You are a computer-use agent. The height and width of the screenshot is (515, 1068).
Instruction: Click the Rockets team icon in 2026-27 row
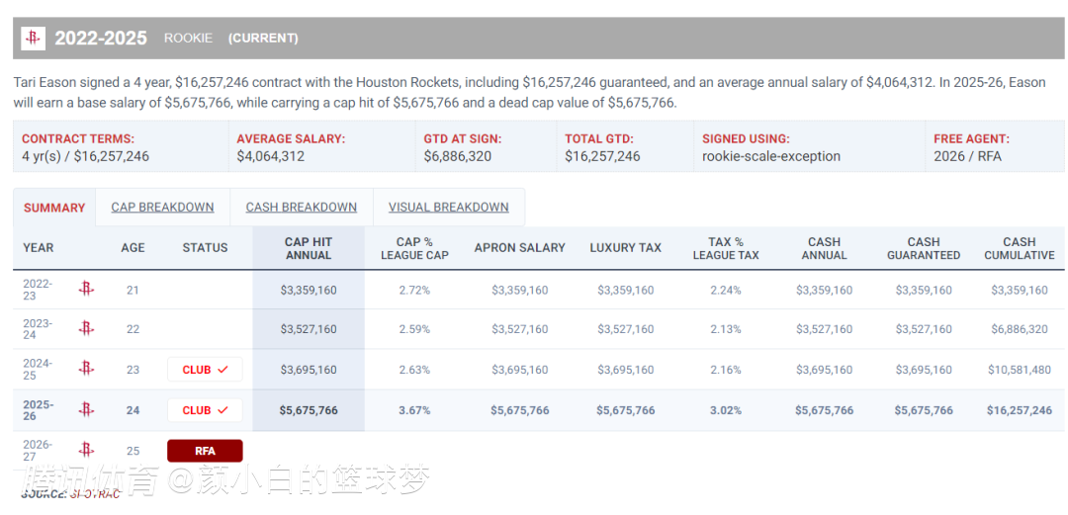pyautogui.click(x=86, y=450)
